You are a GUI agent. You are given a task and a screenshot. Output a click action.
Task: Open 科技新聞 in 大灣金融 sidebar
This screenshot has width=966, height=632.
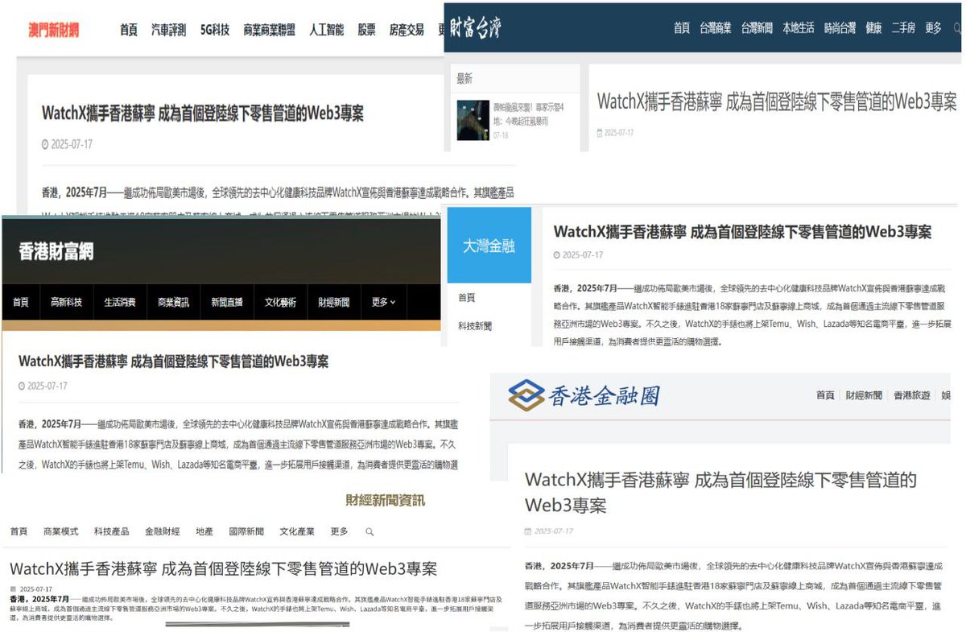[x=475, y=326]
